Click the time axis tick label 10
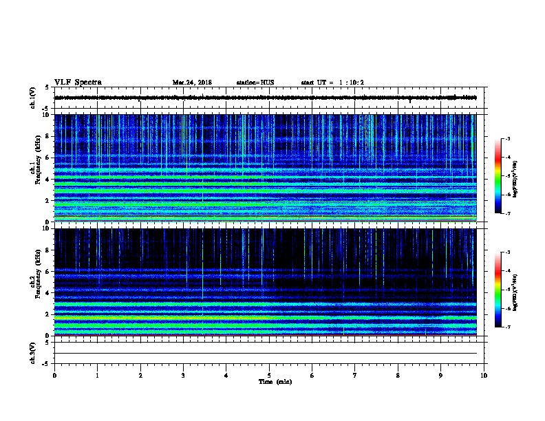The image size is (545, 421). tap(484, 376)
